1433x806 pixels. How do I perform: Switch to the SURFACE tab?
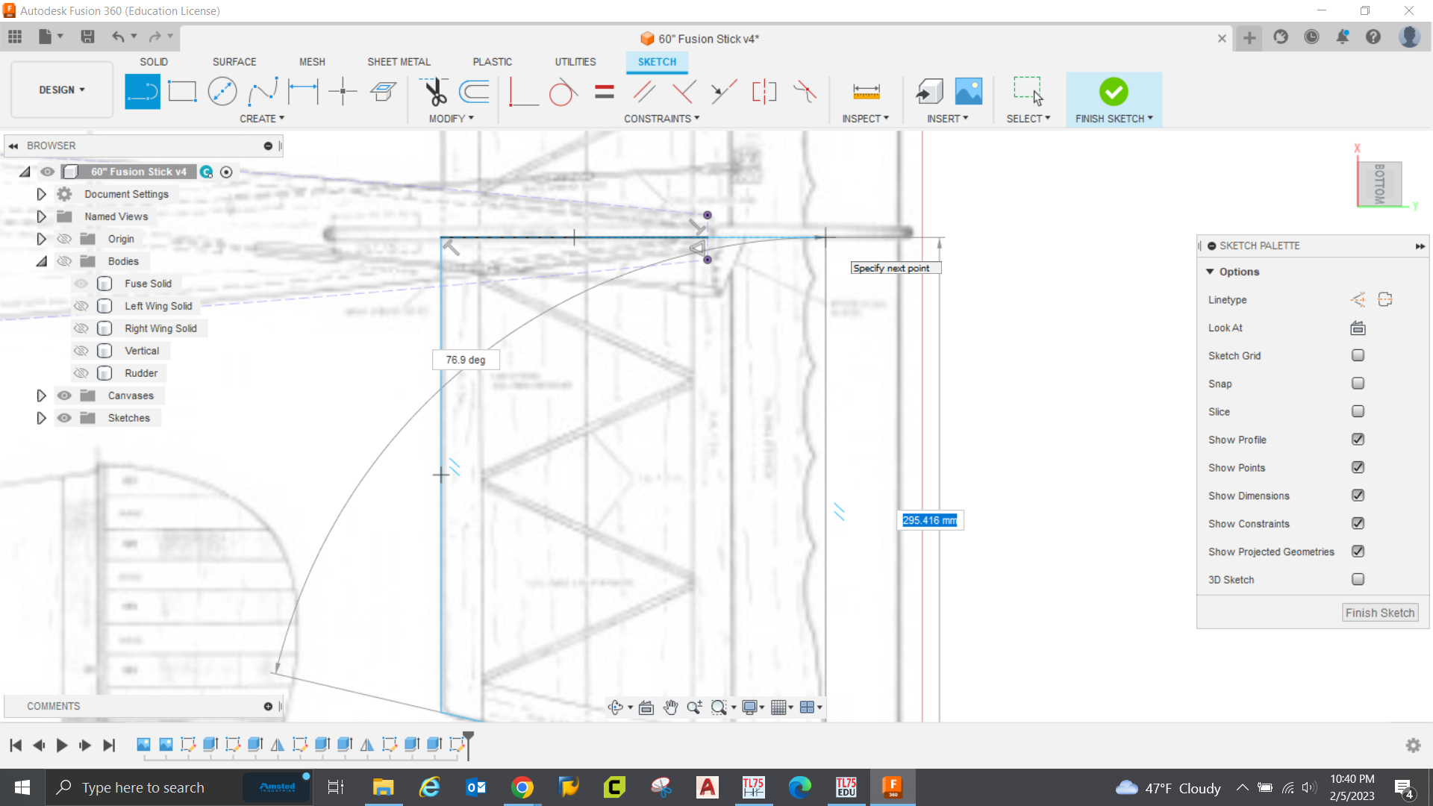click(x=234, y=62)
